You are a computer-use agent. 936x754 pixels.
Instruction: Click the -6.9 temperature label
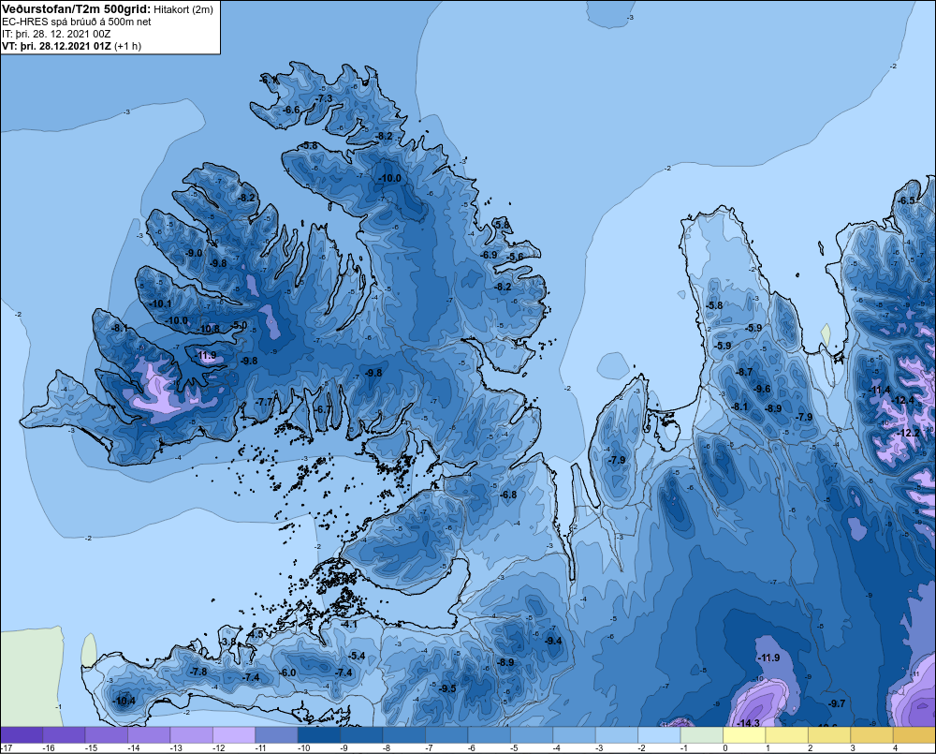(x=490, y=255)
